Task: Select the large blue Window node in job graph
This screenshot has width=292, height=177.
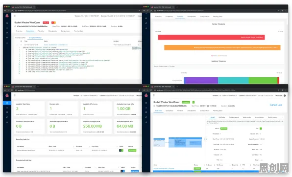Action: coord(185,142)
